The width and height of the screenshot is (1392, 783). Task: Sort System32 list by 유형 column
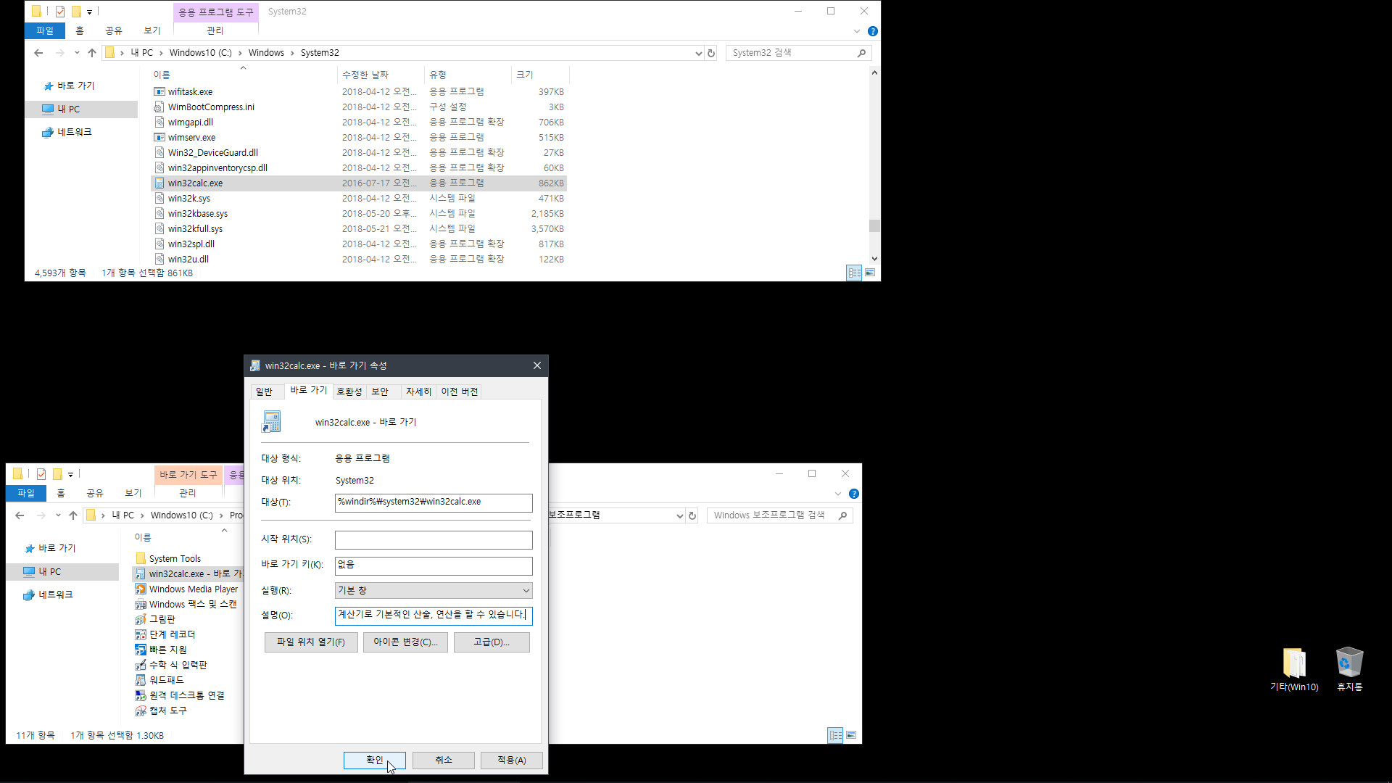[x=468, y=75]
